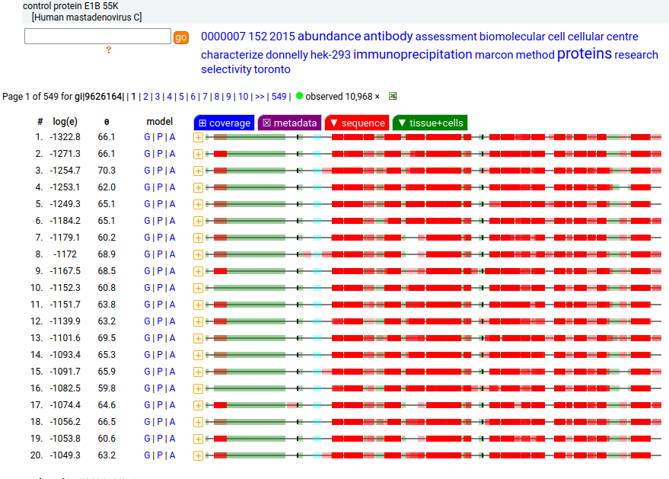Expand row 13 with the plus icon
669x479 pixels.
198,339
